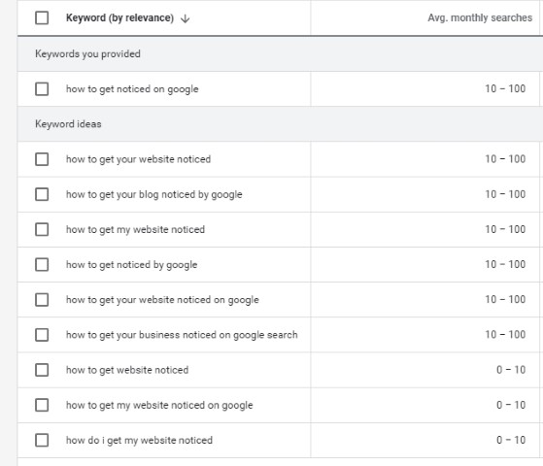Check 'how to get your website noticed on google' box
Viewport: 543px width, 466px height.
(x=42, y=299)
